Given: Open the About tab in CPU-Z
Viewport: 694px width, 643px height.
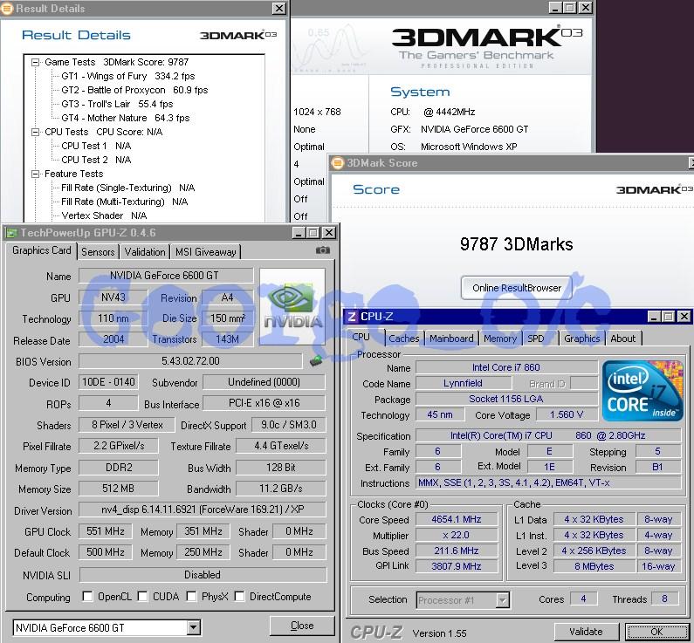Looking at the screenshot, I should coord(623,339).
